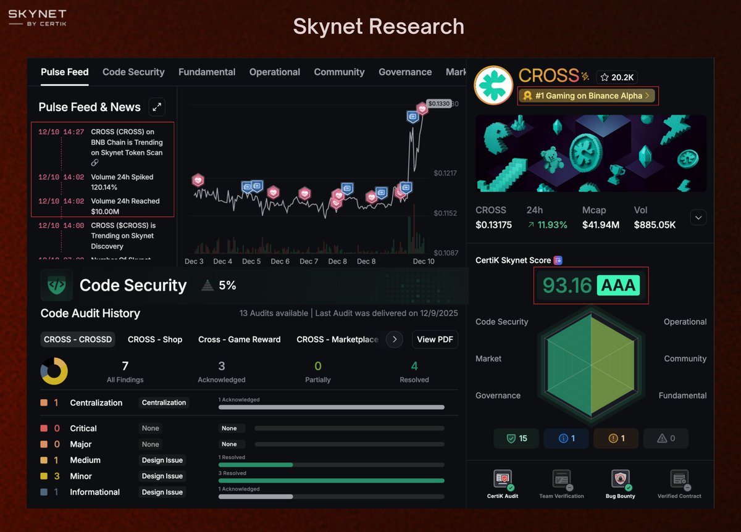
Task: Click the orange alert badge showing 1
Action: pos(616,438)
